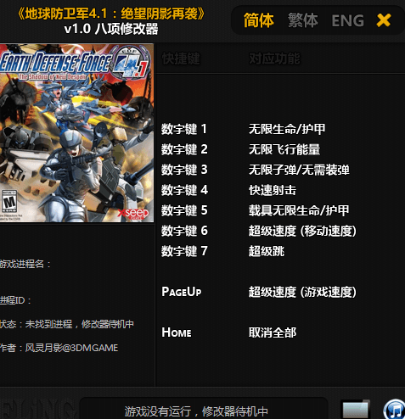Toggle 超级速度 (游戏速度) option
Image resolution: width=405 pixels, height=419 pixels.
point(302,292)
